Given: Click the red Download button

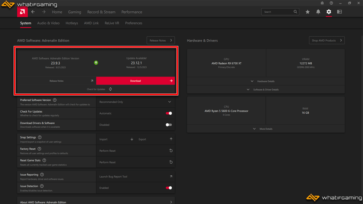Looking at the screenshot, I should click(135, 81).
